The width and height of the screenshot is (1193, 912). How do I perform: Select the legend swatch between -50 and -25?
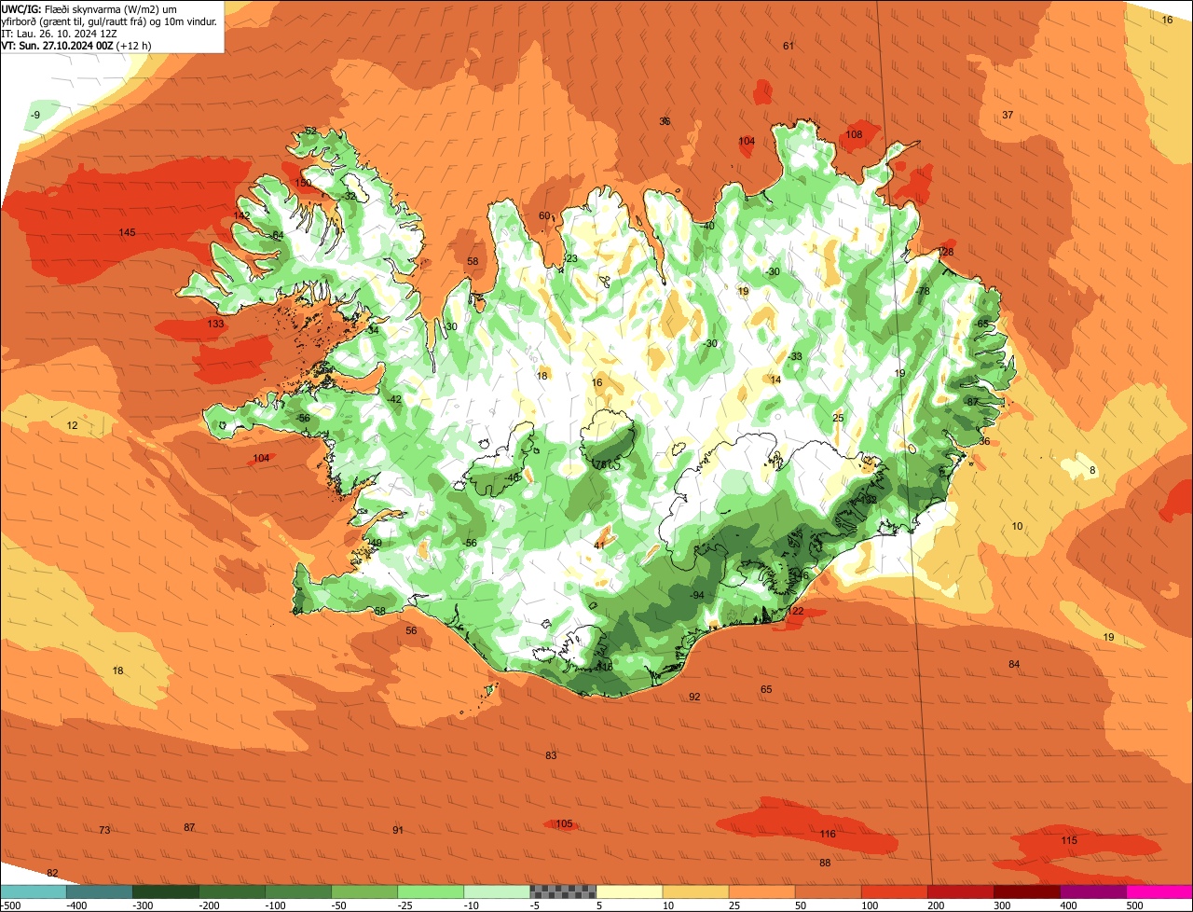(x=364, y=891)
